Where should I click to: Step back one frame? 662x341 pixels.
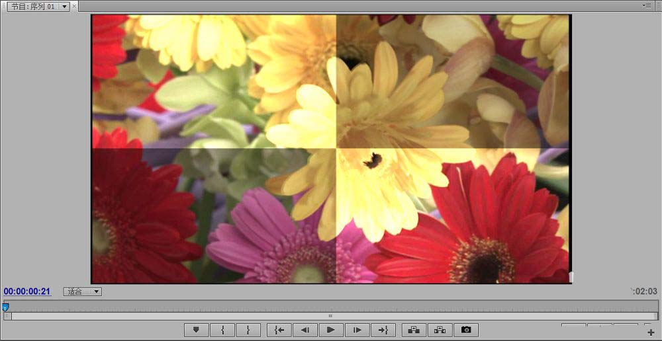point(305,330)
